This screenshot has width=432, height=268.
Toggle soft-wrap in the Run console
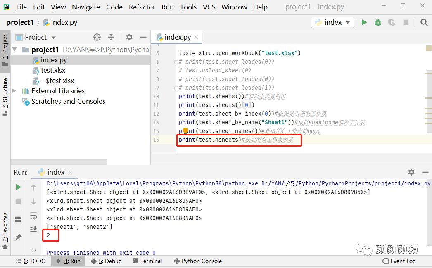(x=33, y=216)
